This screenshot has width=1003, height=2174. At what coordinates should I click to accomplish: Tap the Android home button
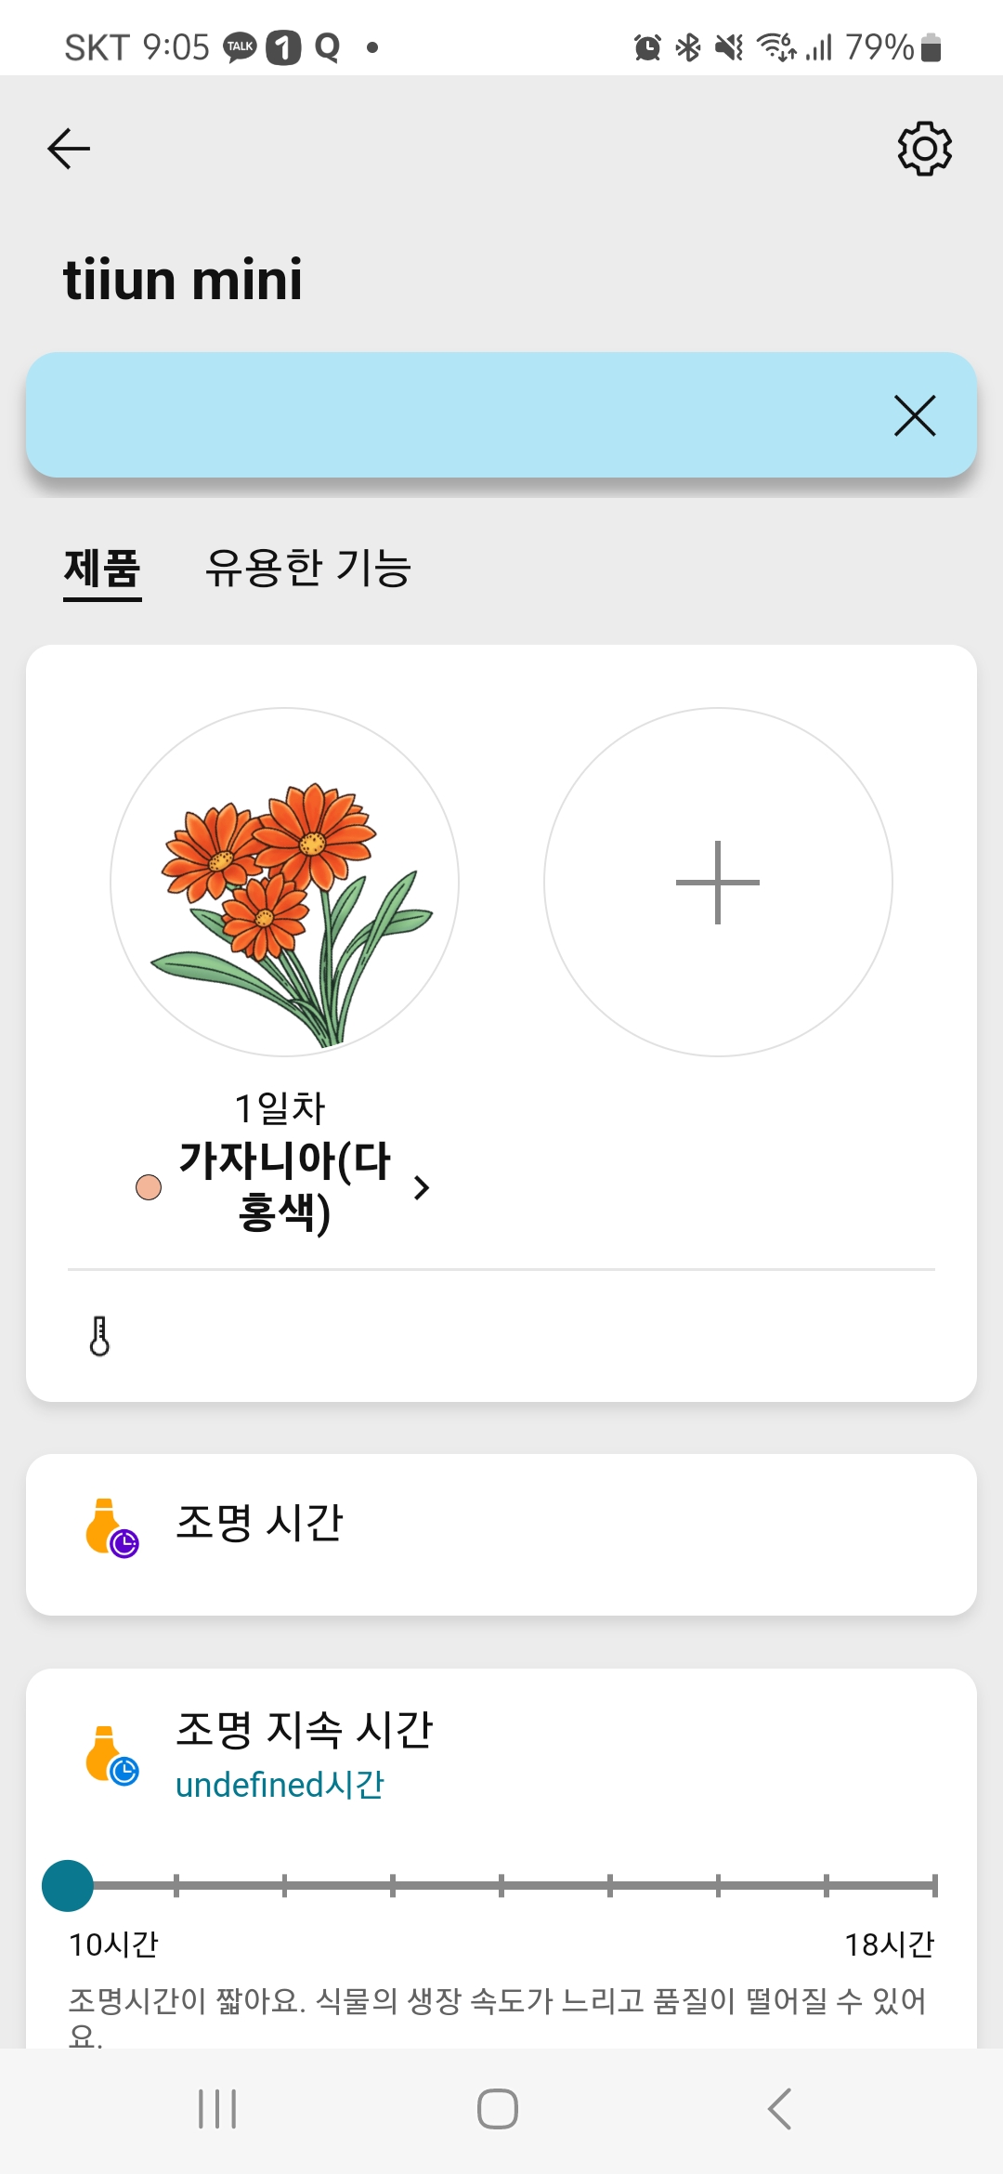498,2109
